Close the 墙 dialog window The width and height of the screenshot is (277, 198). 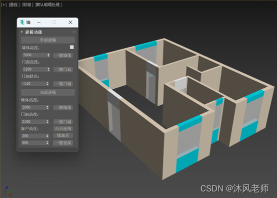coord(70,23)
